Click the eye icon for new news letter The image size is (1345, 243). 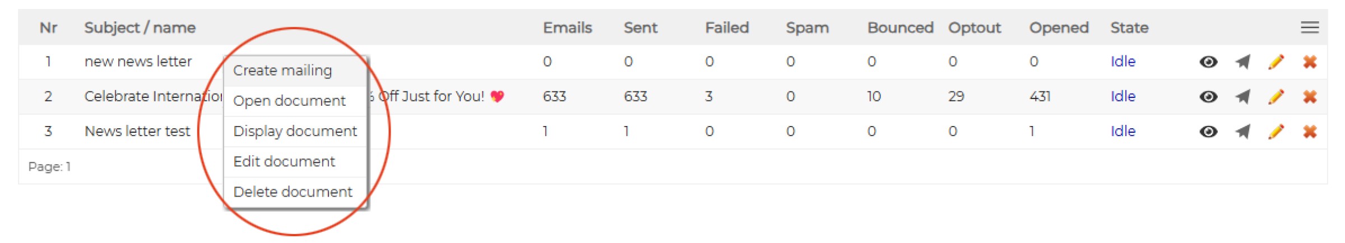(x=1208, y=62)
